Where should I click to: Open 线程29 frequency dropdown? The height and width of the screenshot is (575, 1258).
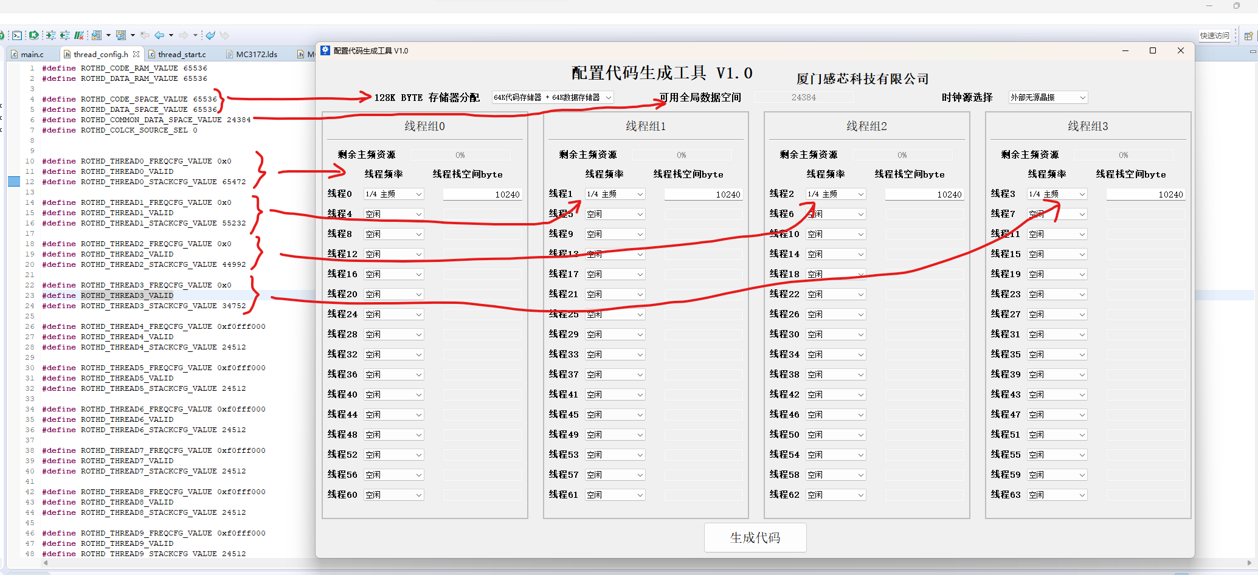pyautogui.click(x=615, y=334)
